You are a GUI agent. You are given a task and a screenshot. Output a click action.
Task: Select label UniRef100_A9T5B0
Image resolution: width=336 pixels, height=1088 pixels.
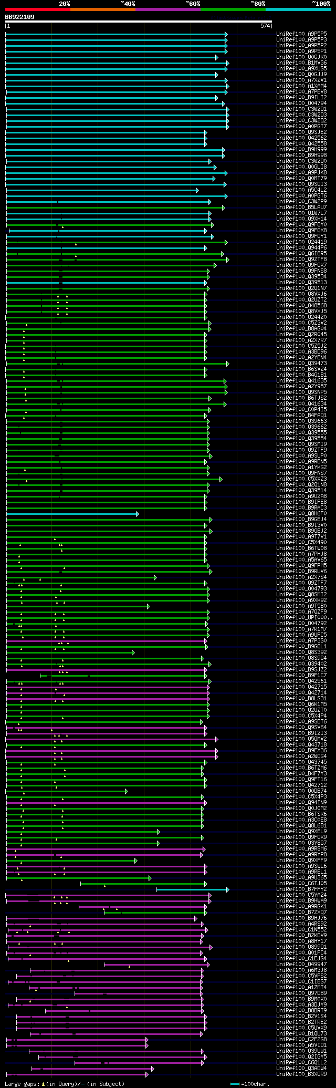tap(301, 606)
